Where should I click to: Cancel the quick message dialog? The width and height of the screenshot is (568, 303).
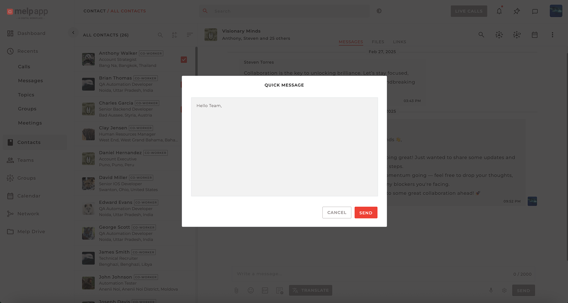point(336,213)
